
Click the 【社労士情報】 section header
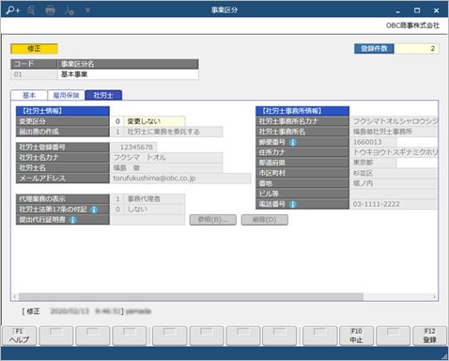[63, 111]
